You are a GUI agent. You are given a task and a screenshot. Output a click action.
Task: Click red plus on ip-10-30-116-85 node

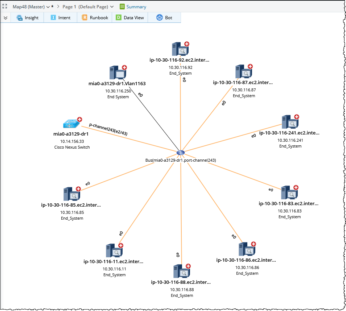pos(78,189)
